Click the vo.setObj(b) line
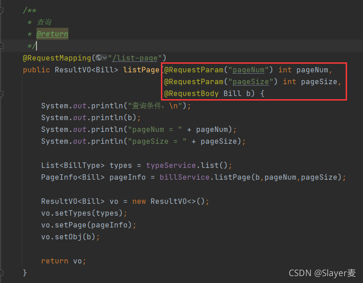 pos(70,237)
